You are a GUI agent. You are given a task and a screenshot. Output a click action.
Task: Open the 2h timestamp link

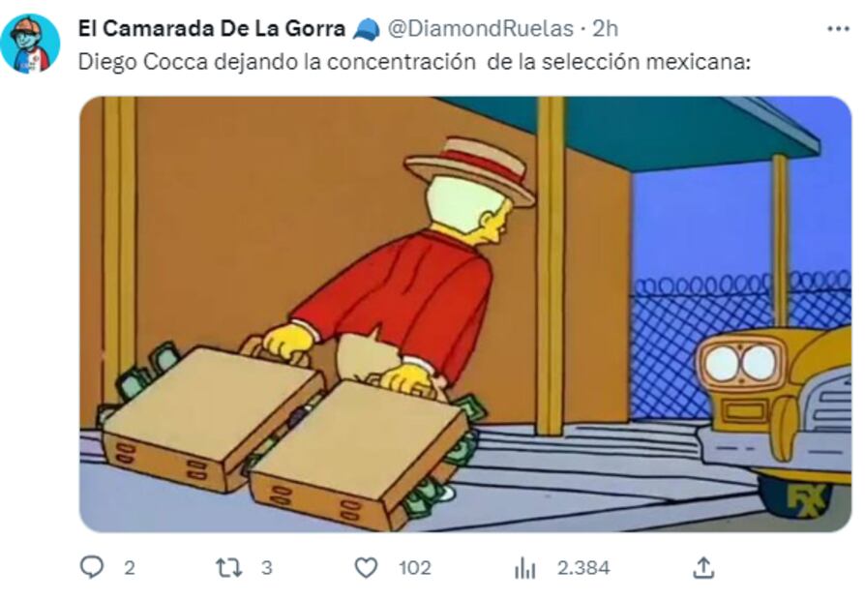[x=605, y=29]
